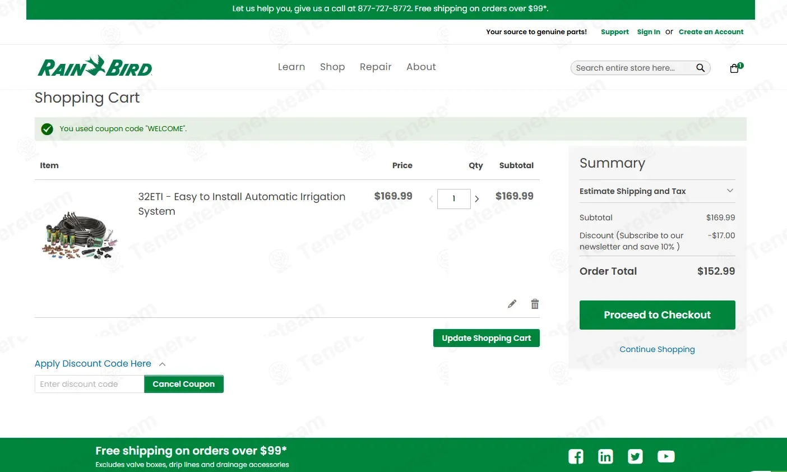
Task: Click footer free shipping over $99 text
Action: [x=191, y=451]
